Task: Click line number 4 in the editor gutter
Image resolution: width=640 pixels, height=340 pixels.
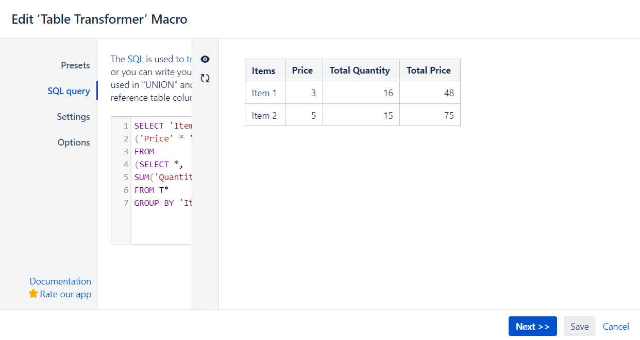Action: point(126,164)
